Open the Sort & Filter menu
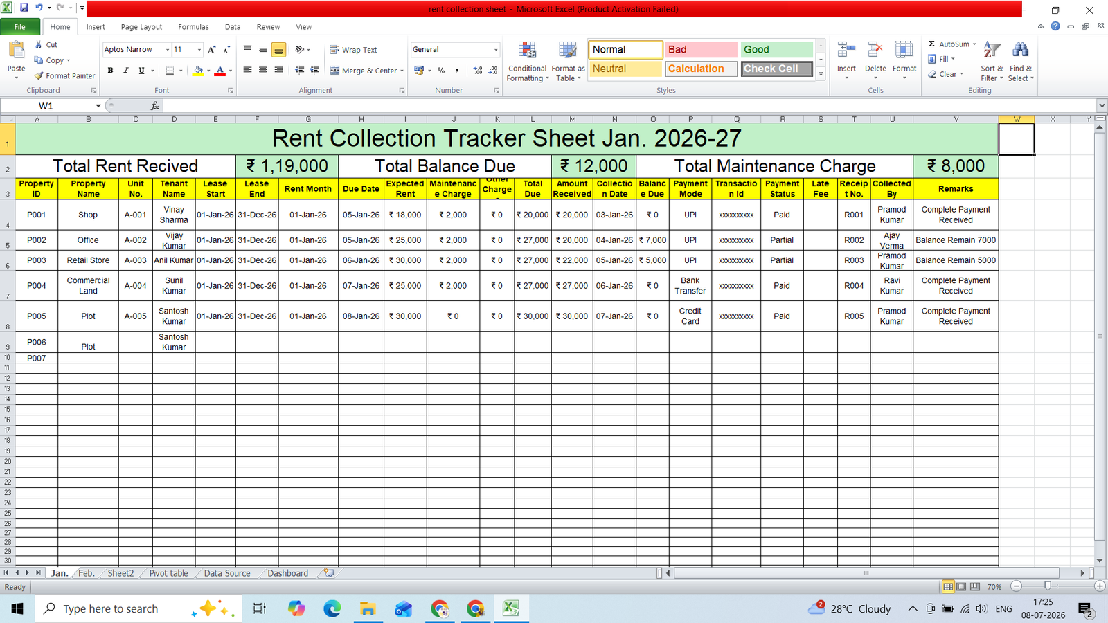Viewport: 1108px width, 623px height. tap(992, 62)
